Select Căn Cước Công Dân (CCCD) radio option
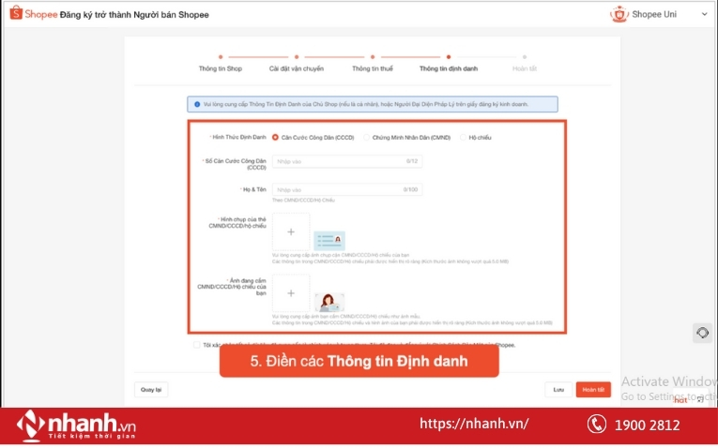Viewport: 718px width, 448px height. pyautogui.click(x=275, y=137)
